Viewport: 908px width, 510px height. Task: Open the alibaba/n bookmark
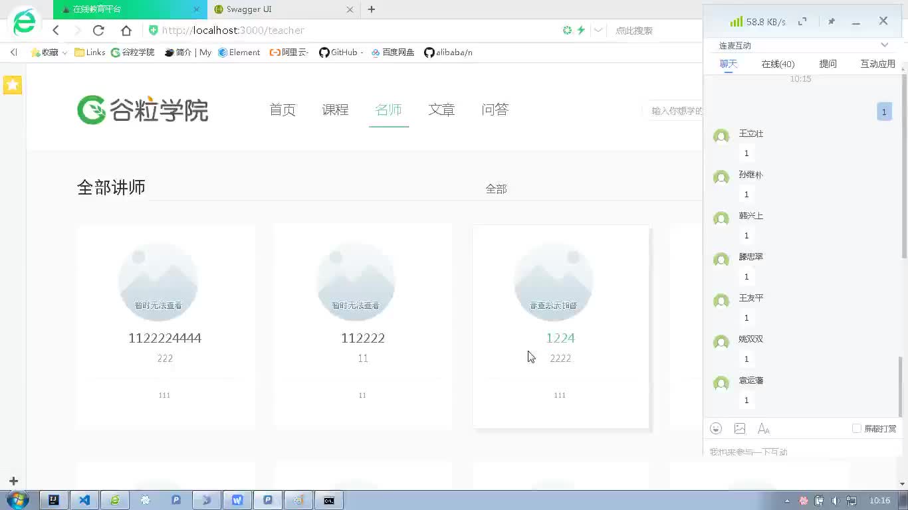tap(448, 52)
